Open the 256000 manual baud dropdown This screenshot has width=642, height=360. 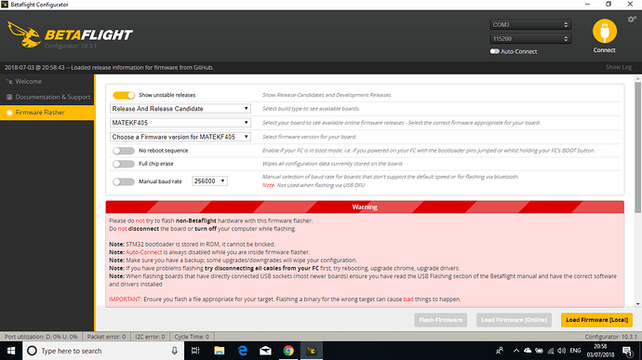click(209, 181)
